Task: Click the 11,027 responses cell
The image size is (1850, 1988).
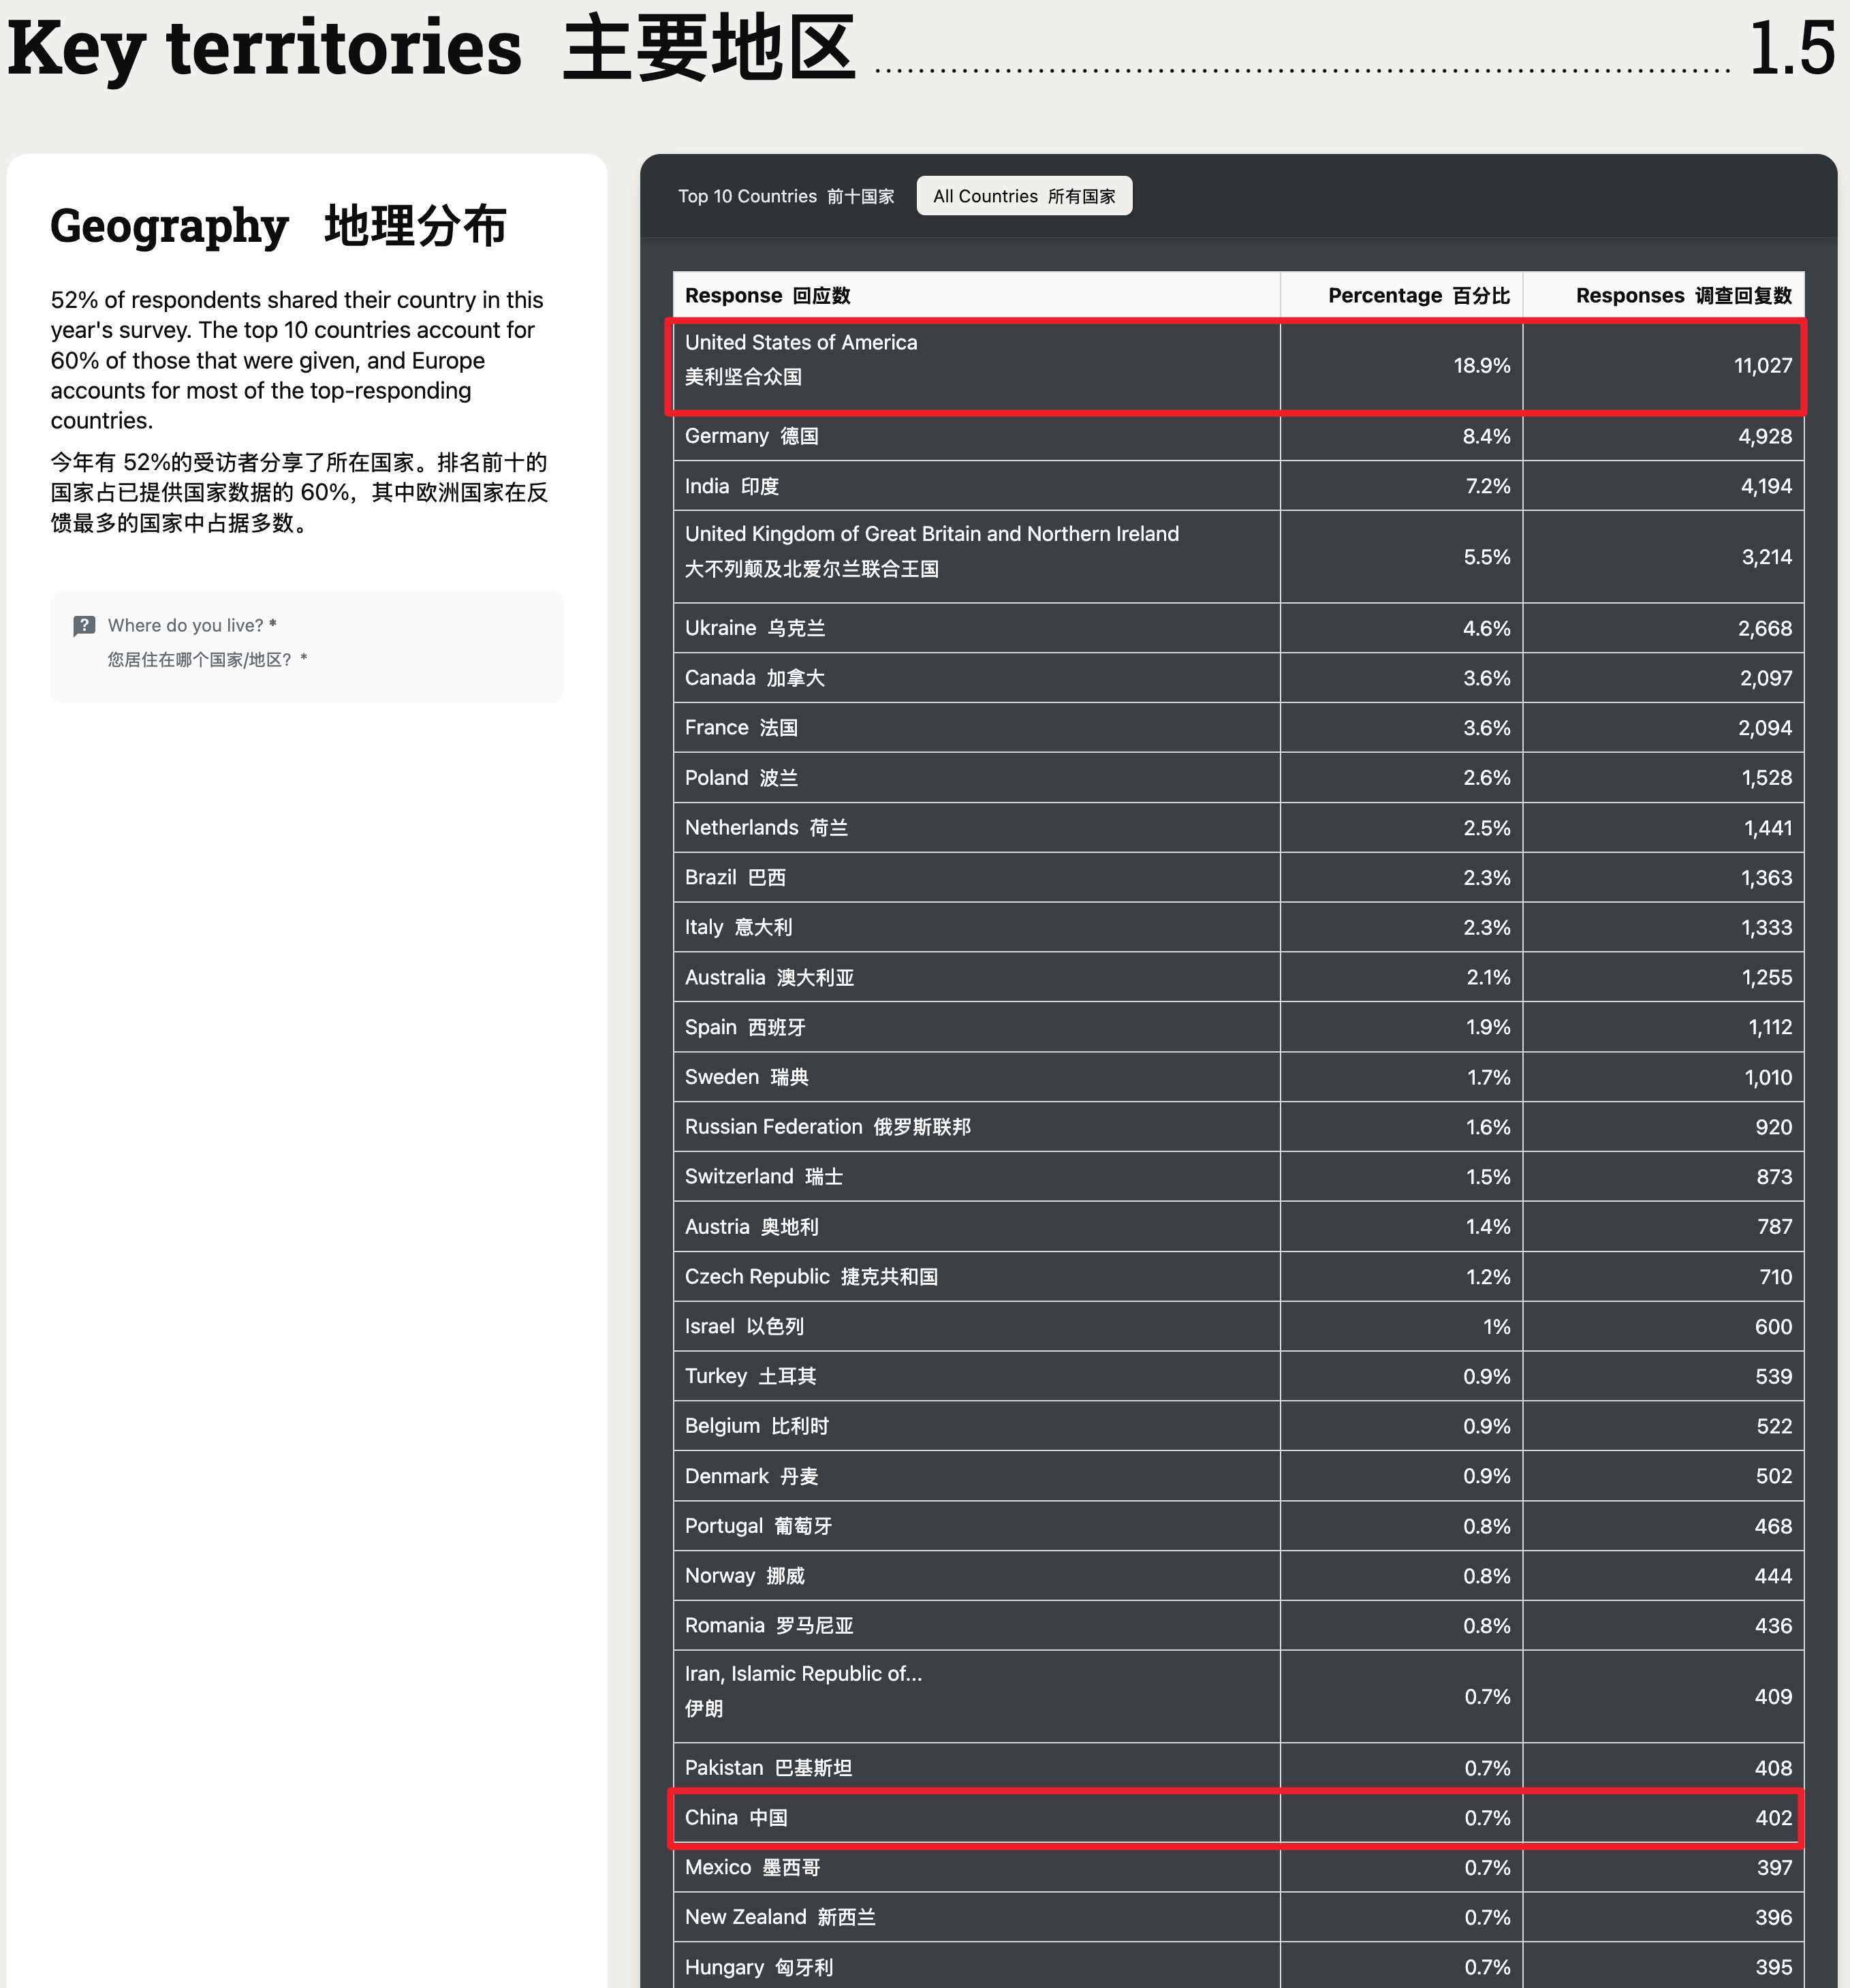Action: (1761, 366)
